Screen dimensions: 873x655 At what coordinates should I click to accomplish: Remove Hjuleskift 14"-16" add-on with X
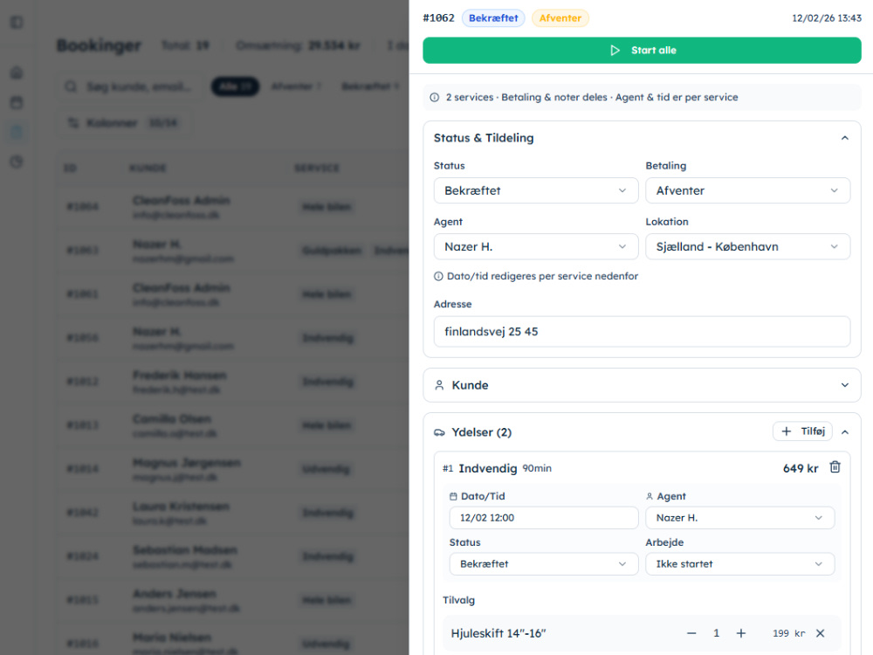820,633
